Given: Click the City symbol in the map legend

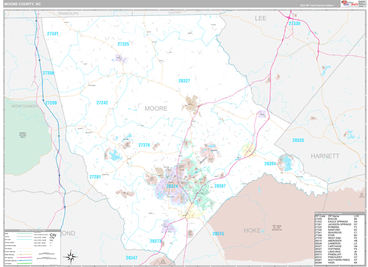Looking at the screenshot, I should pos(53,236).
